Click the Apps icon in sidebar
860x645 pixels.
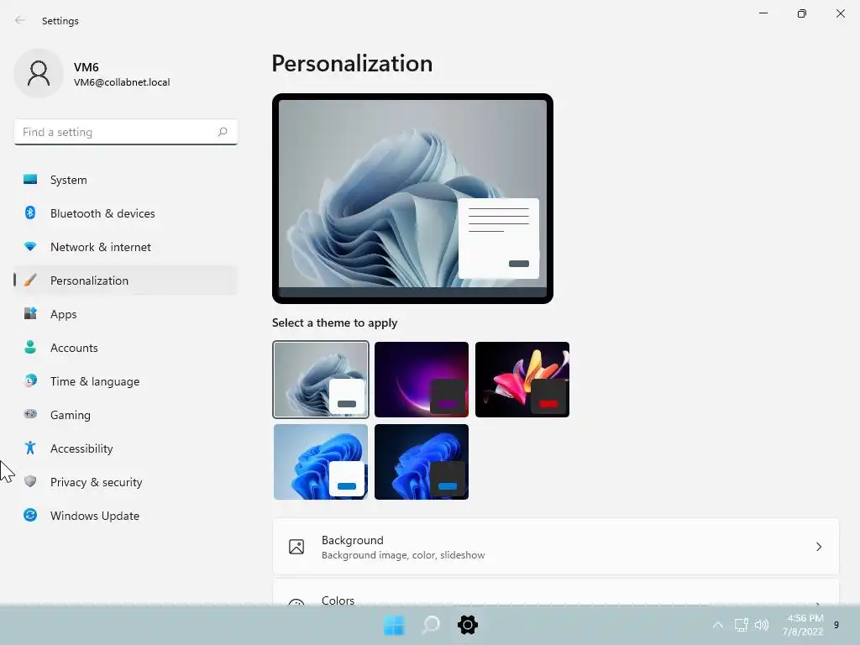point(30,314)
